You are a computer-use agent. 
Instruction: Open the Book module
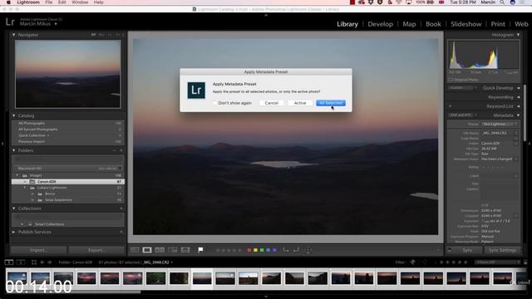click(x=433, y=24)
